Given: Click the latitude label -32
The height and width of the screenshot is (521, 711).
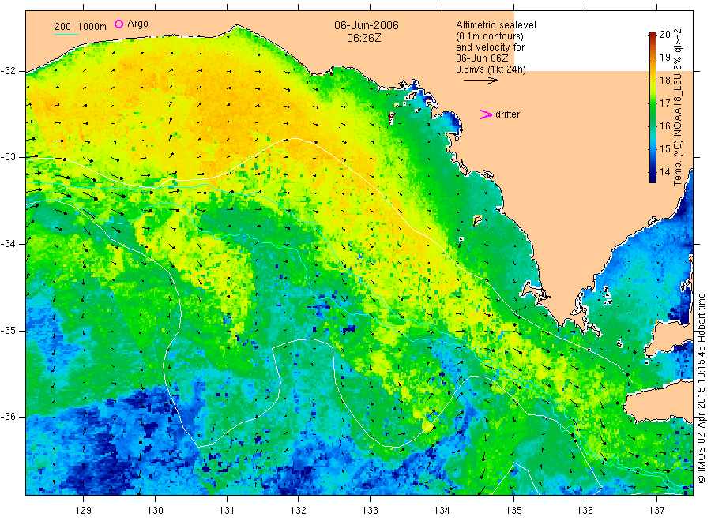Looking at the screenshot, I should (8, 71).
